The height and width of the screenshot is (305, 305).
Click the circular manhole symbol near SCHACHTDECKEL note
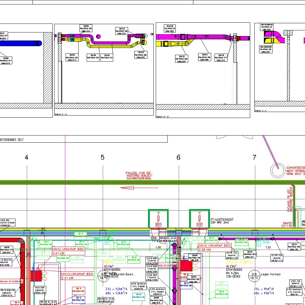point(278,170)
